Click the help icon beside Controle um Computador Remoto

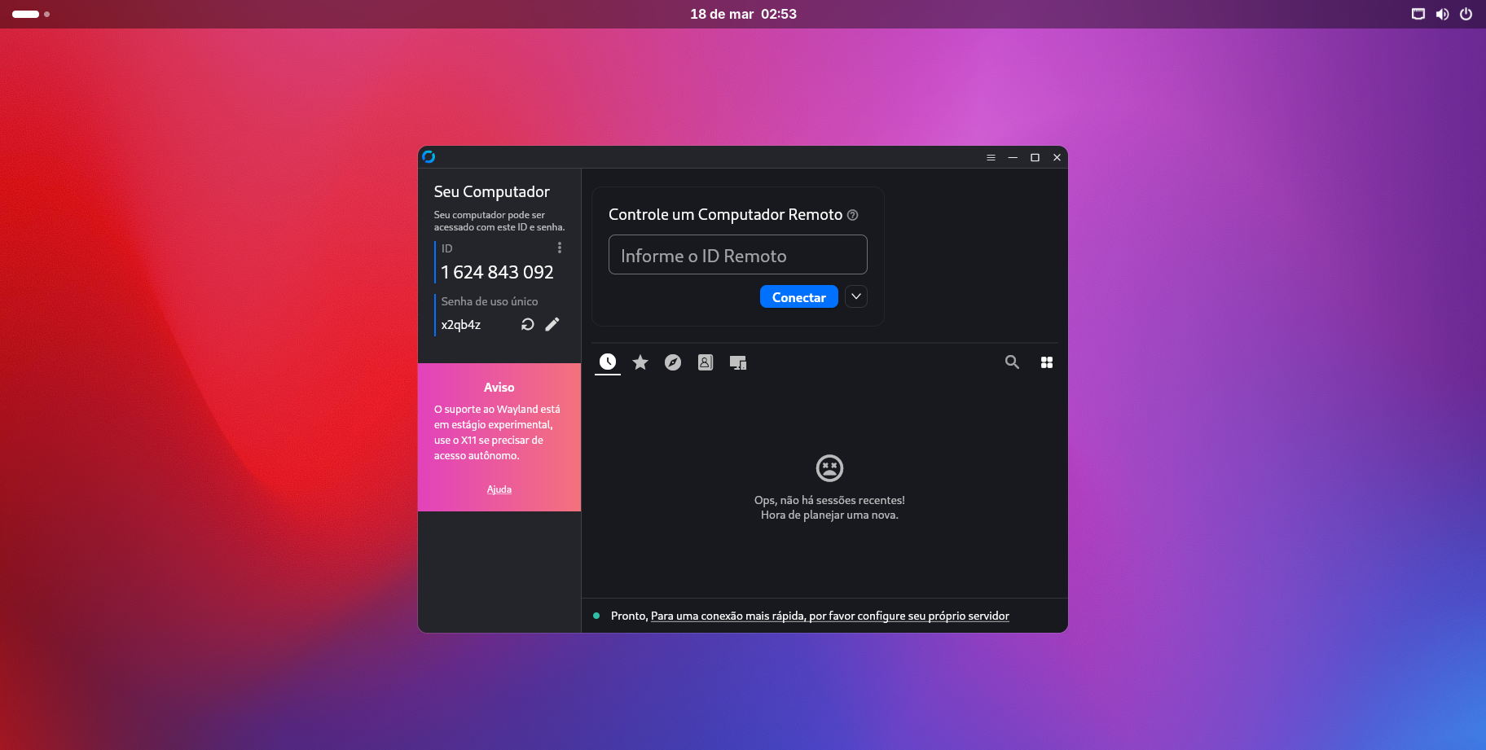[x=852, y=215]
